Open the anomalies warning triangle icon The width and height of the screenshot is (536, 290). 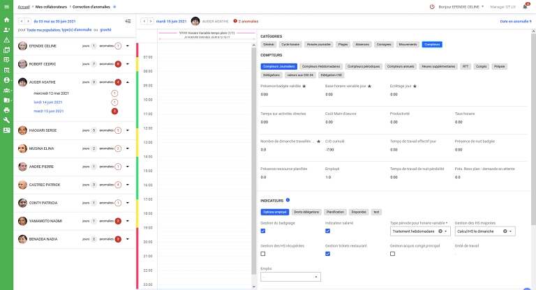[x=6, y=40]
